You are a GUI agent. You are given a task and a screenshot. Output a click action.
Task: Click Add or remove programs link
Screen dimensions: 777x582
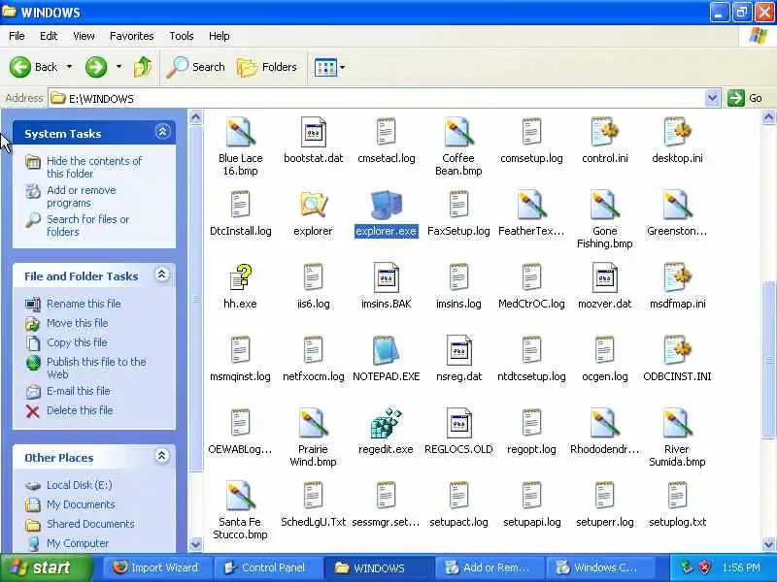point(82,197)
